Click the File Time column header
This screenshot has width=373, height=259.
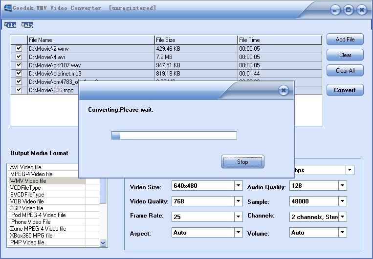(x=280, y=40)
